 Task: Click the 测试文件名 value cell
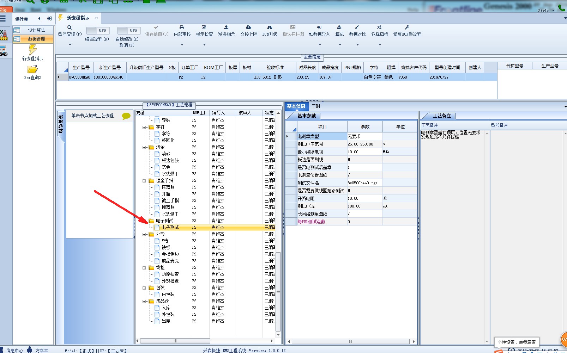coord(364,183)
